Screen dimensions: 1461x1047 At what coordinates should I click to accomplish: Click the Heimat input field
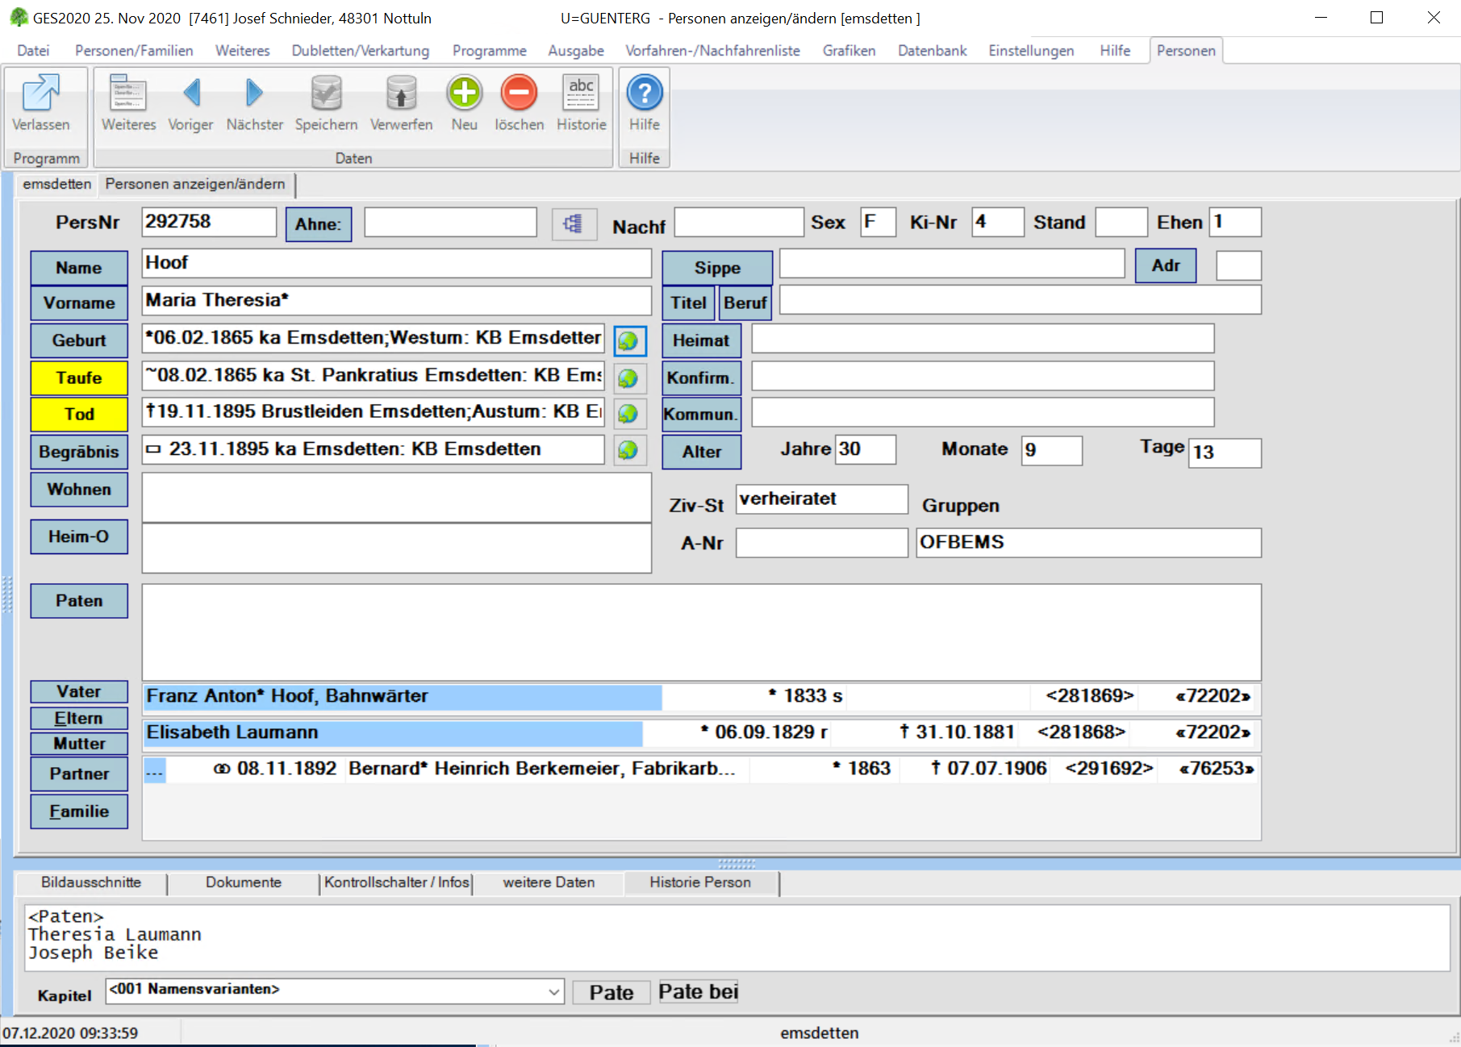click(x=983, y=339)
